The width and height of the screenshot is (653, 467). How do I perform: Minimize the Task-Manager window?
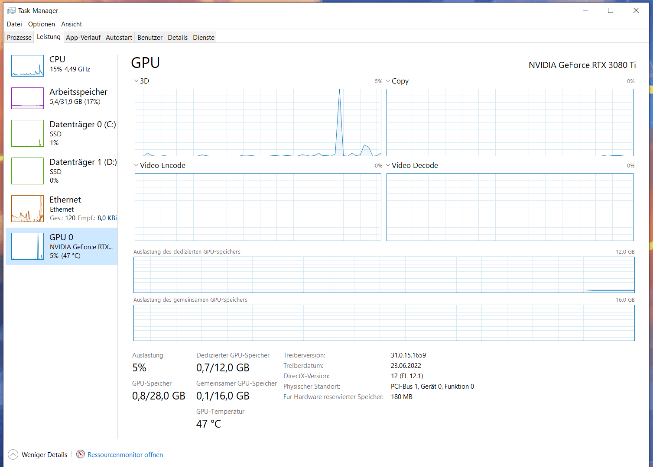[x=585, y=10]
